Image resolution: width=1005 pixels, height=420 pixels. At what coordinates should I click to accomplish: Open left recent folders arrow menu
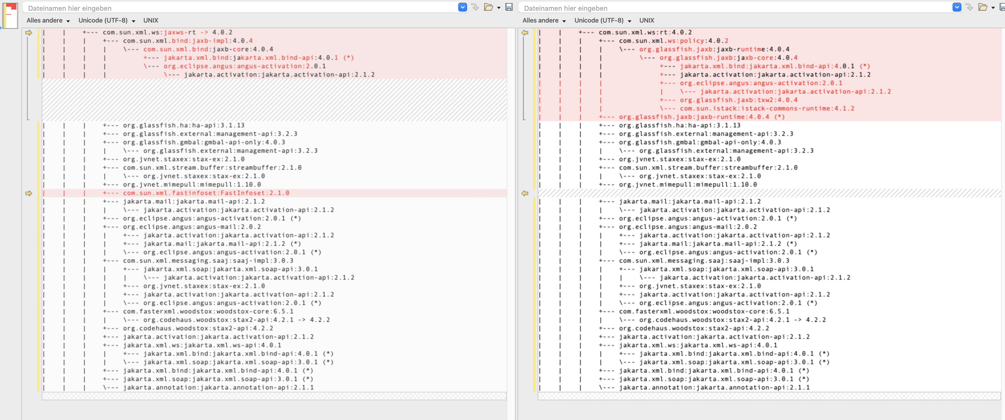(499, 8)
